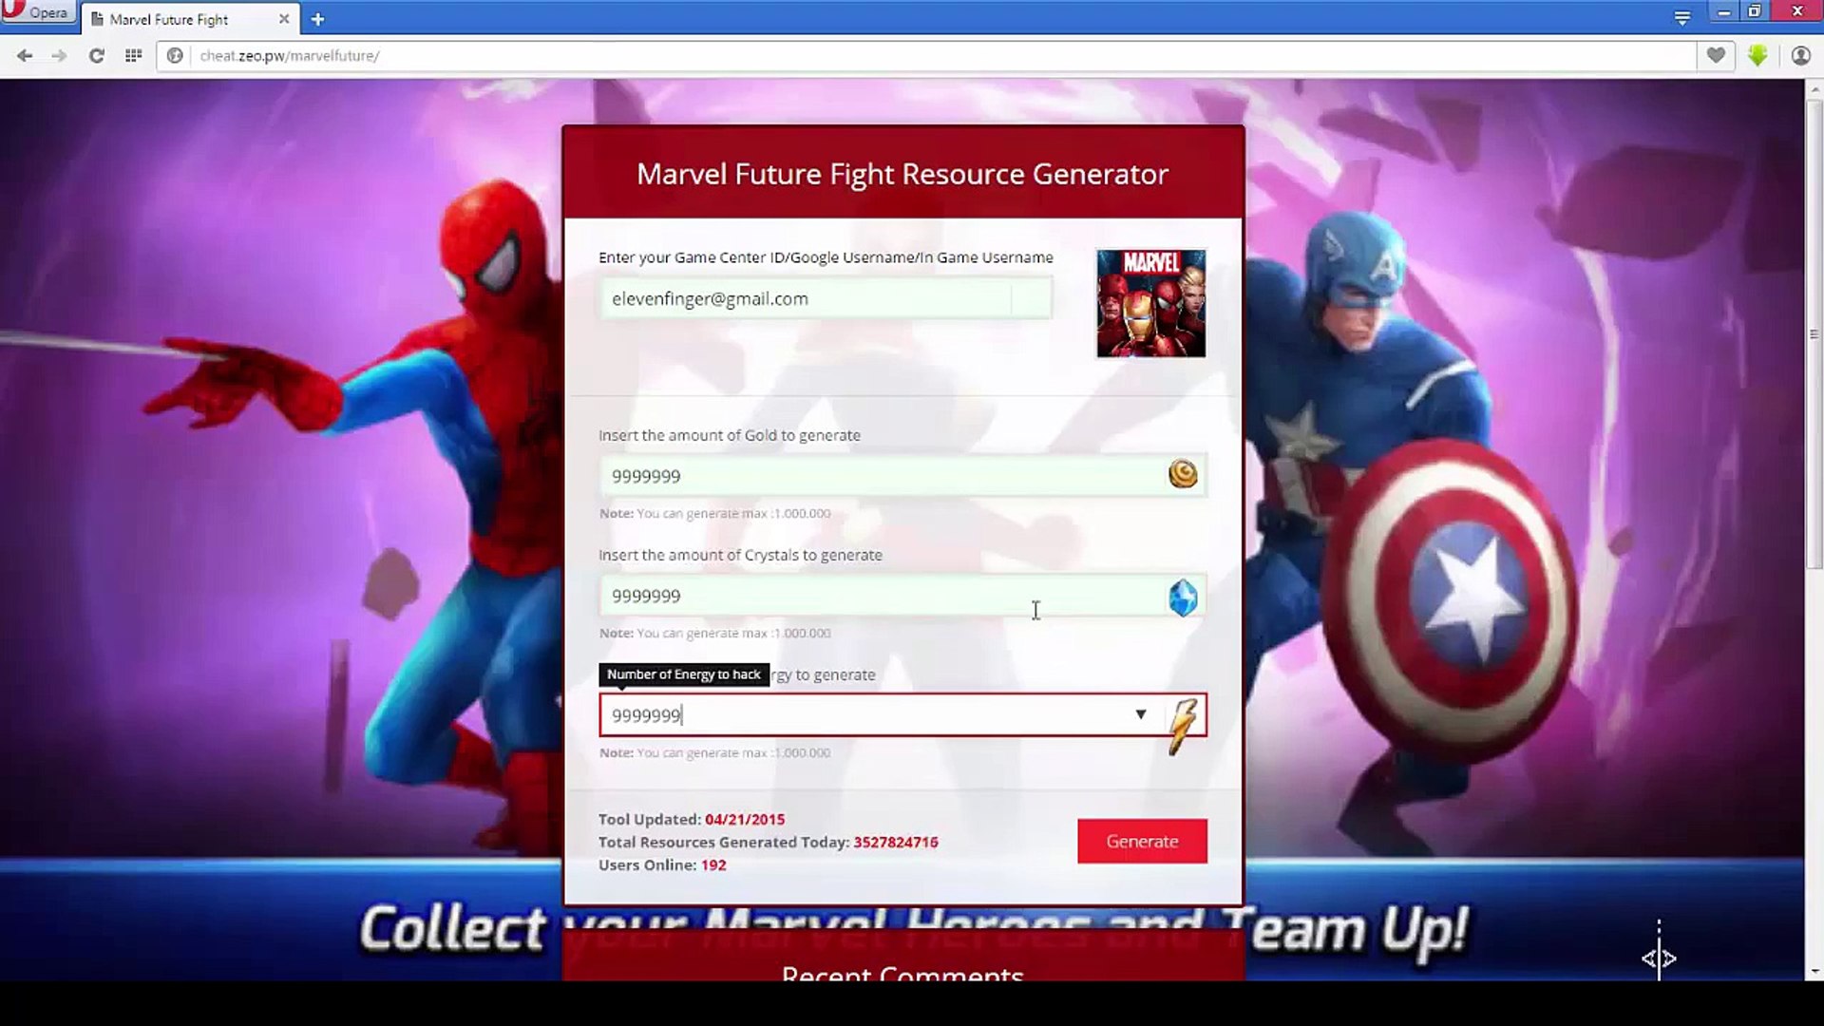This screenshot has width=1824, height=1026.
Task: Close the Marvel Future Fight tab
Action: (283, 19)
